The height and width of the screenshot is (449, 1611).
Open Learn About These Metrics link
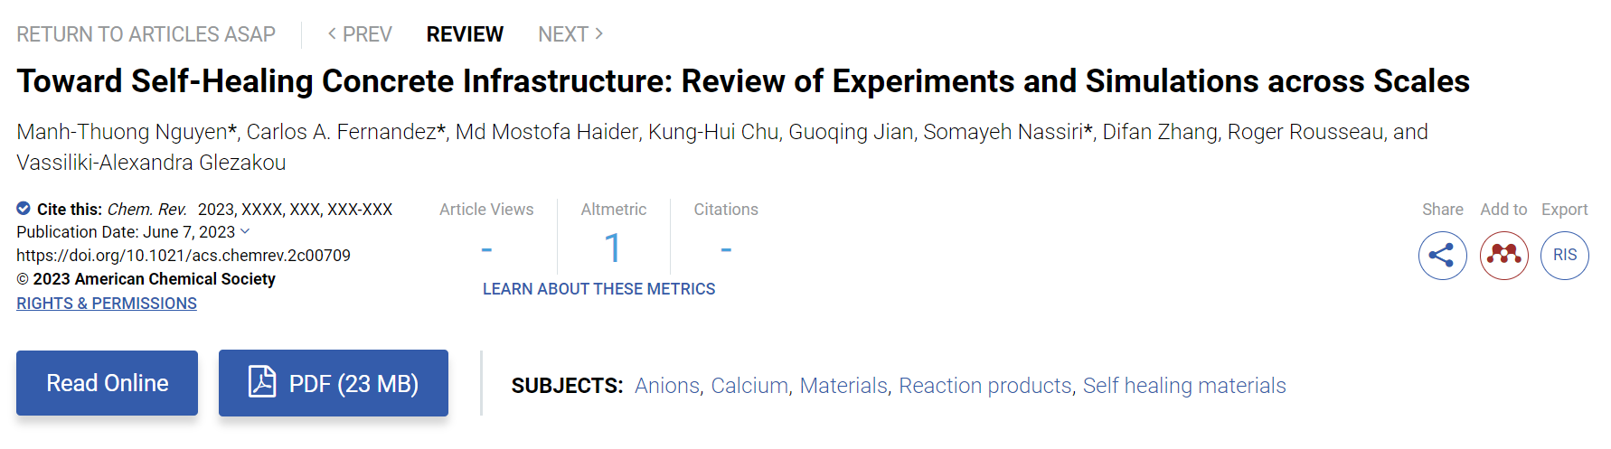coord(598,289)
